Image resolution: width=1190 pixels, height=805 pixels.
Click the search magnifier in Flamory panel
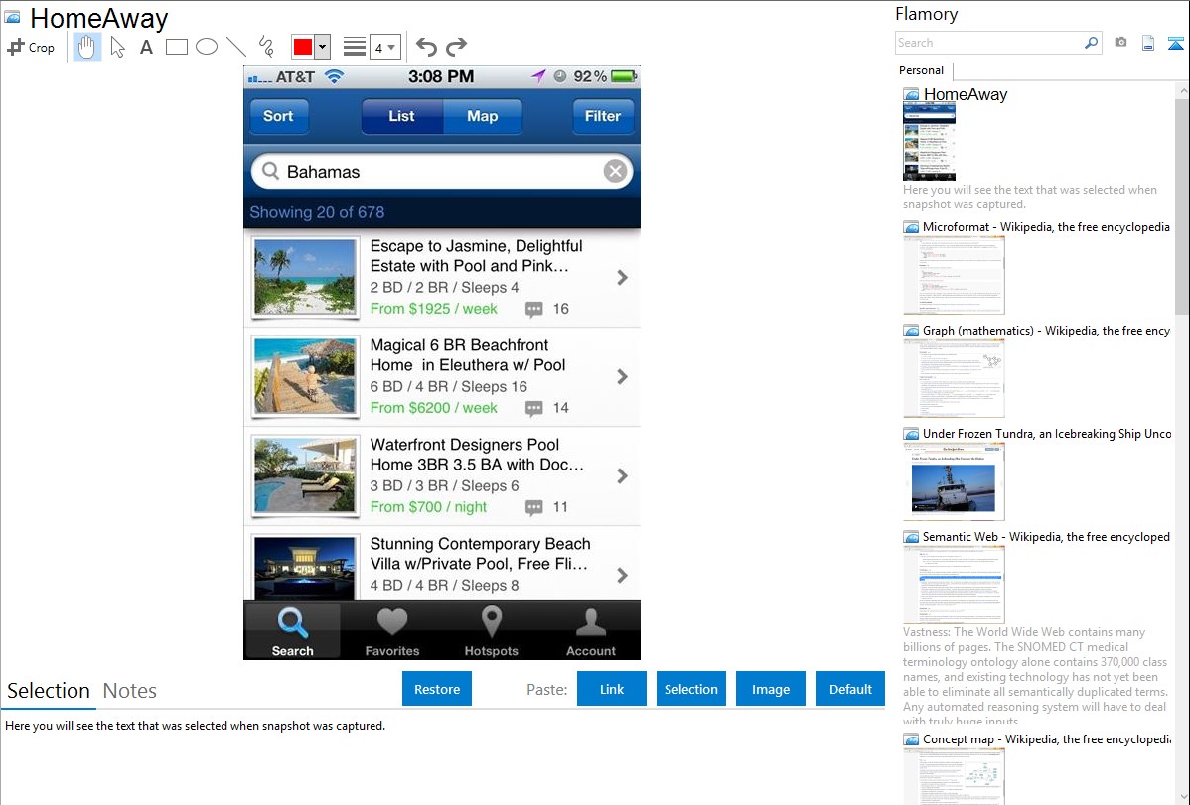pos(1092,43)
